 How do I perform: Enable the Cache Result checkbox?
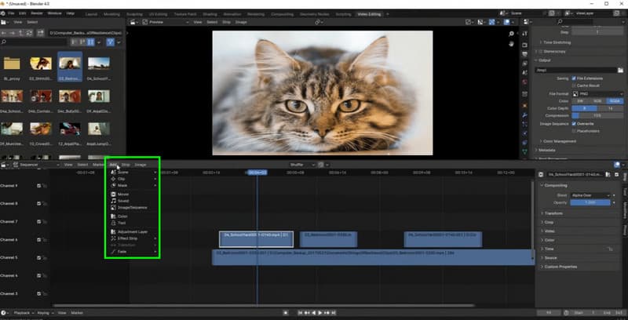(574, 85)
